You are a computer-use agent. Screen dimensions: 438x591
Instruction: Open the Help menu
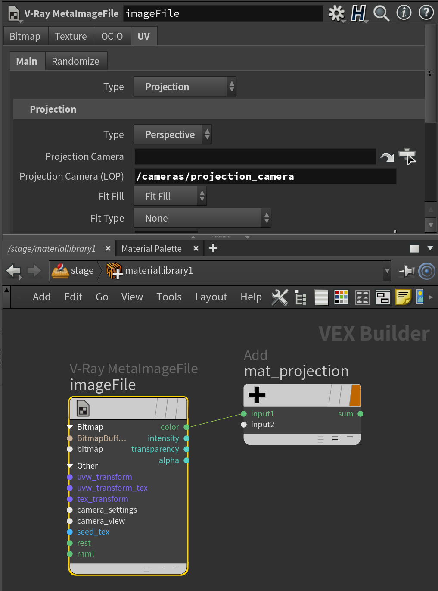(x=251, y=297)
